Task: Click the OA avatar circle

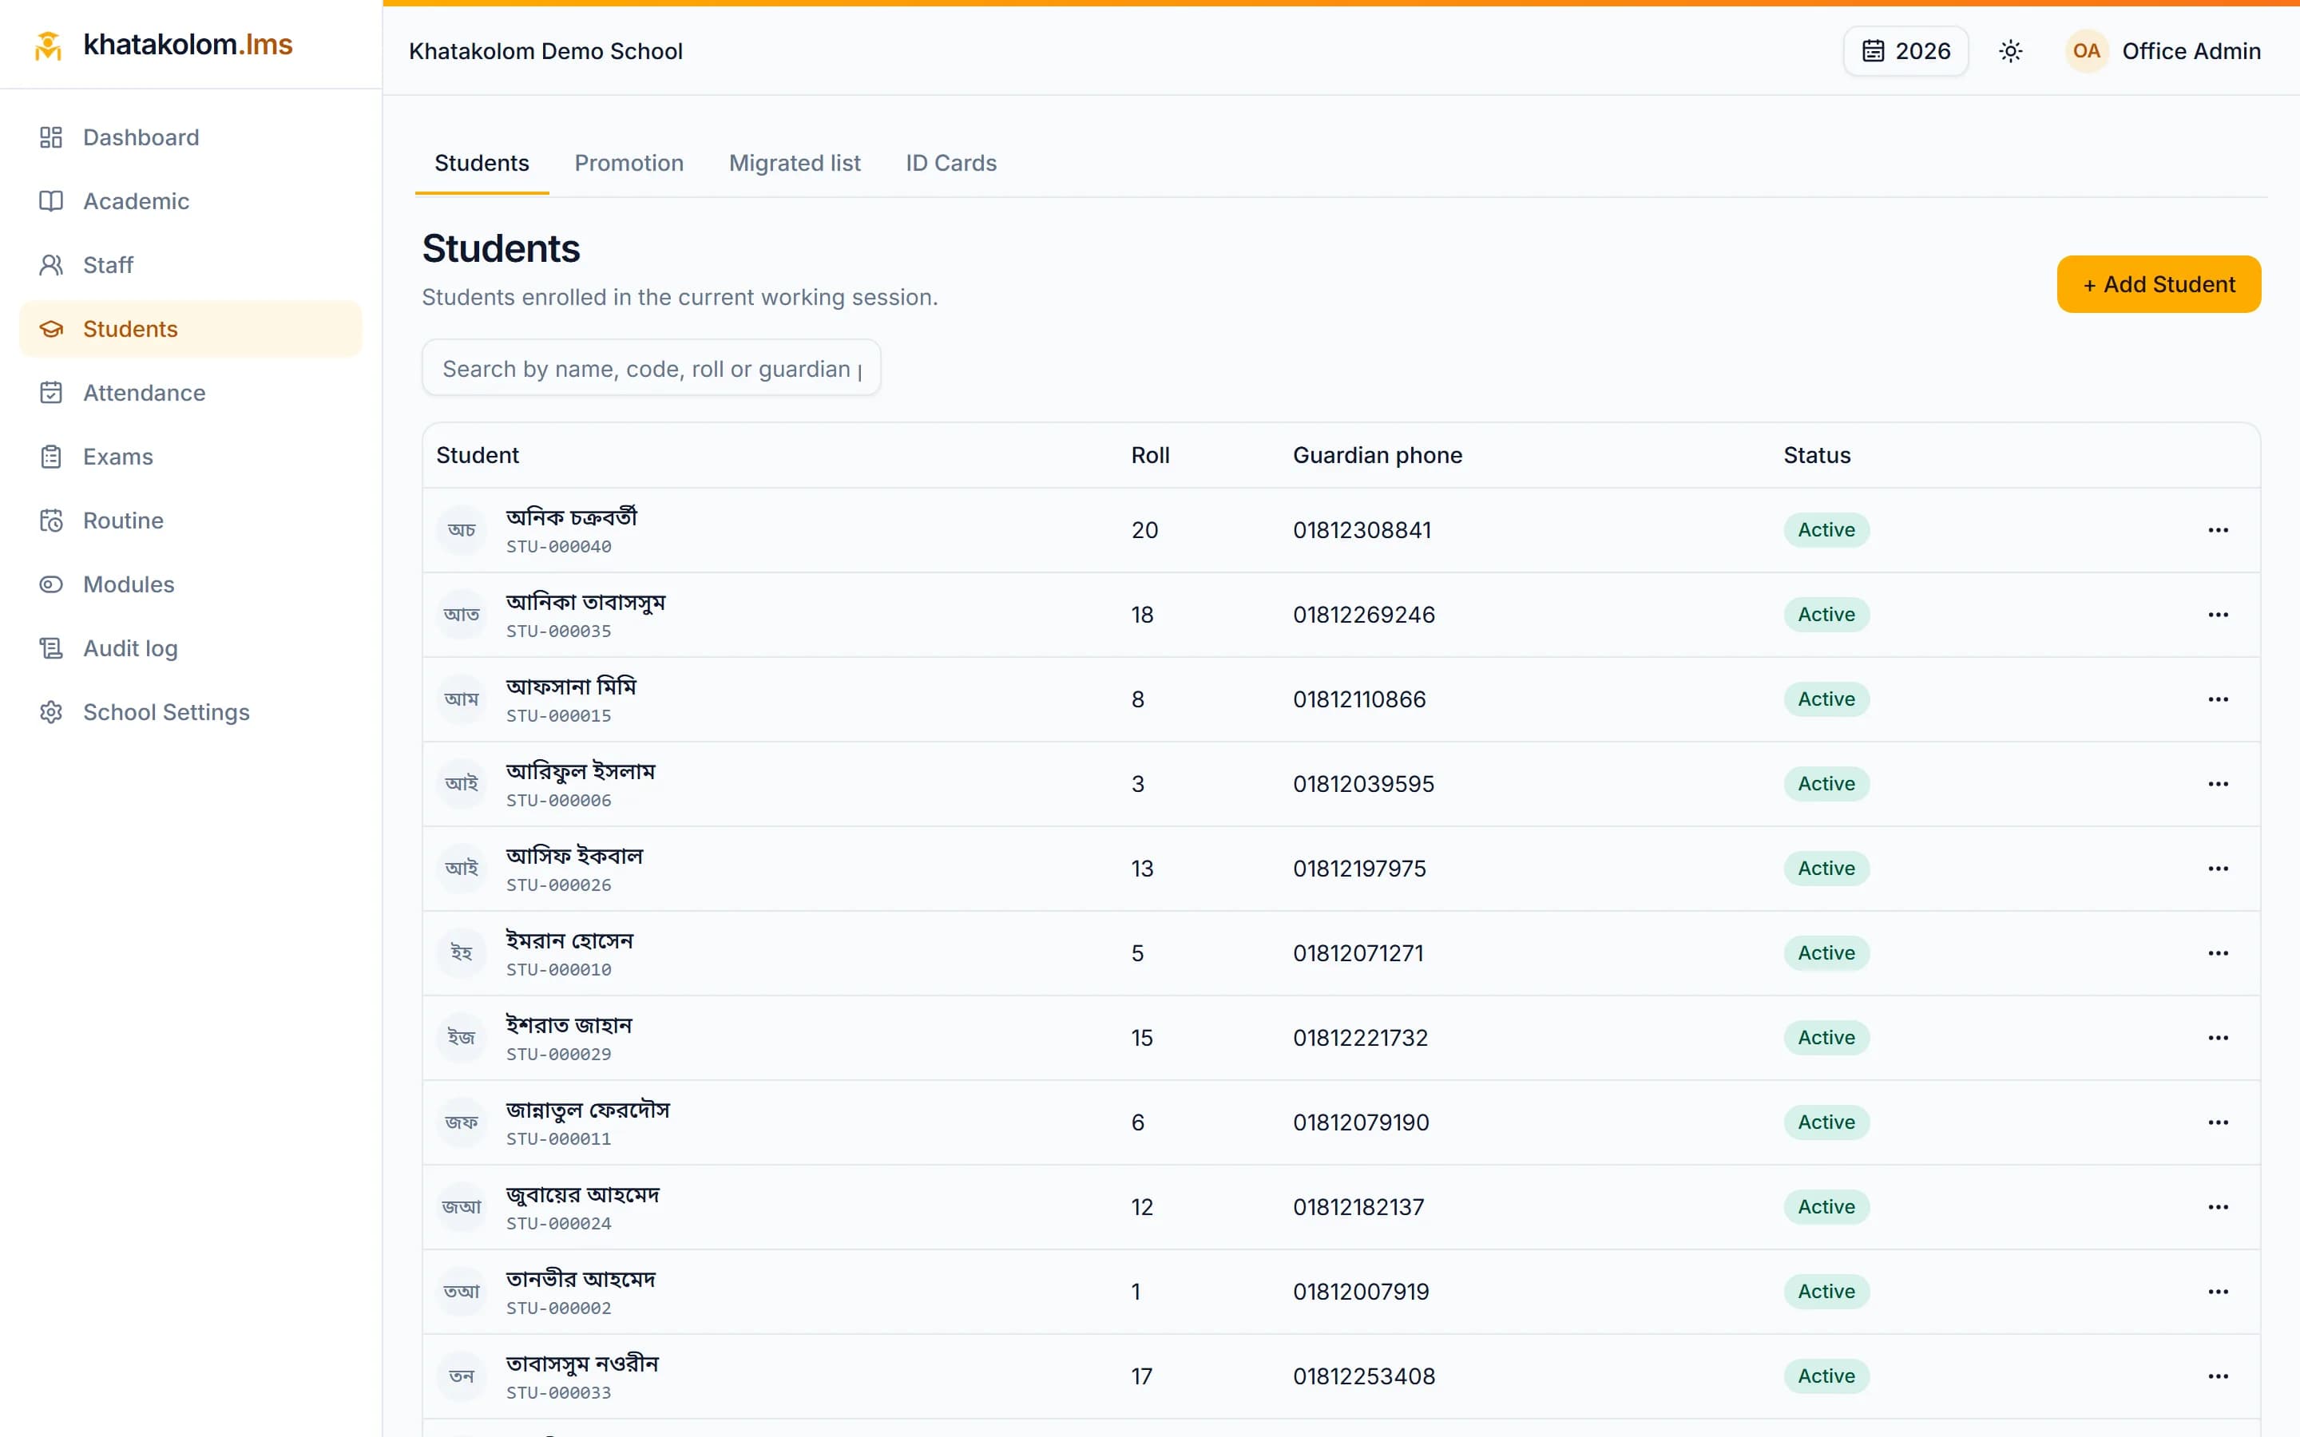Action: pyautogui.click(x=2086, y=51)
